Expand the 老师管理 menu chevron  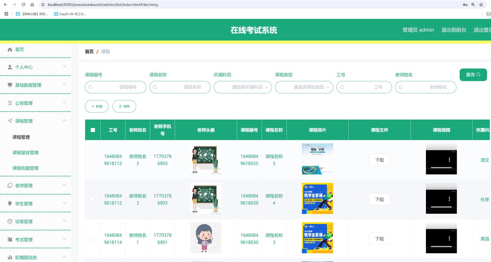click(64, 185)
